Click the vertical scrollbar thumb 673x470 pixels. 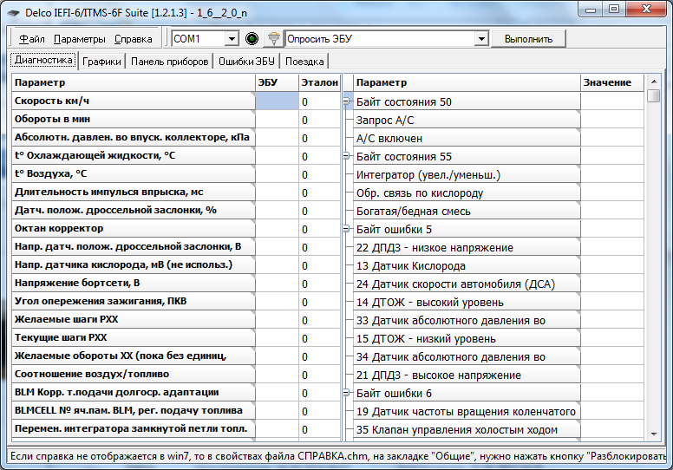[x=654, y=95]
